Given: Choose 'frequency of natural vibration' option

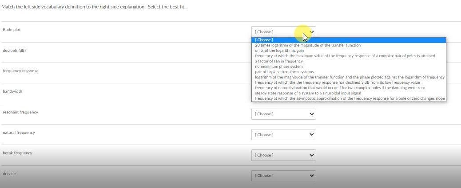Looking at the screenshot, I should point(349,88).
